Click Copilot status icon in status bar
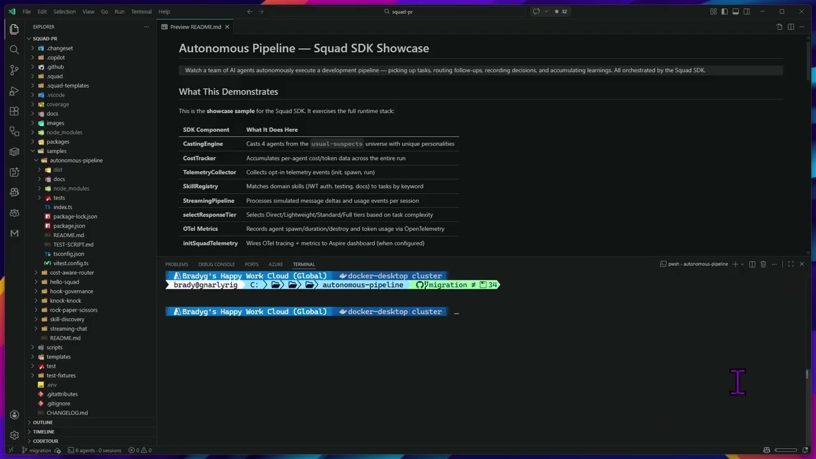This screenshot has width=816, height=459. pyautogui.click(x=766, y=450)
